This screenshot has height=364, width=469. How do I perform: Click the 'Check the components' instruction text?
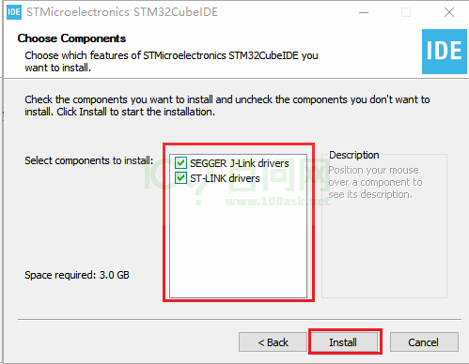click(x=227, y=105)
